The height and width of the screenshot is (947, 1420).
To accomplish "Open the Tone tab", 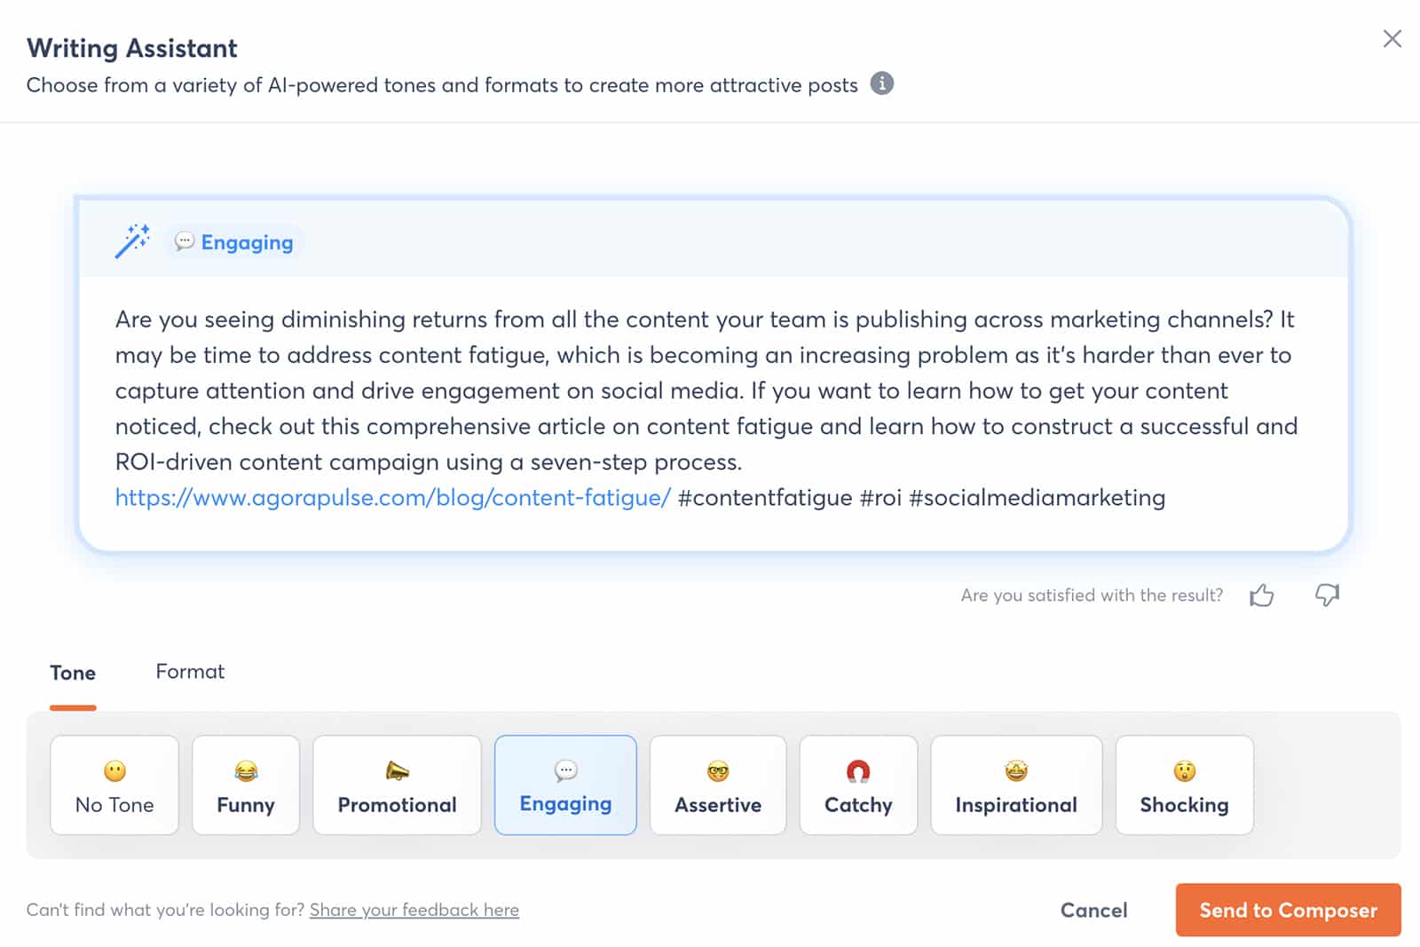I will point(73,673).
